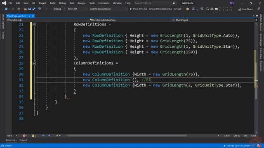
Task: Click the New Project toolbar icon
Action: click(19, 9)
